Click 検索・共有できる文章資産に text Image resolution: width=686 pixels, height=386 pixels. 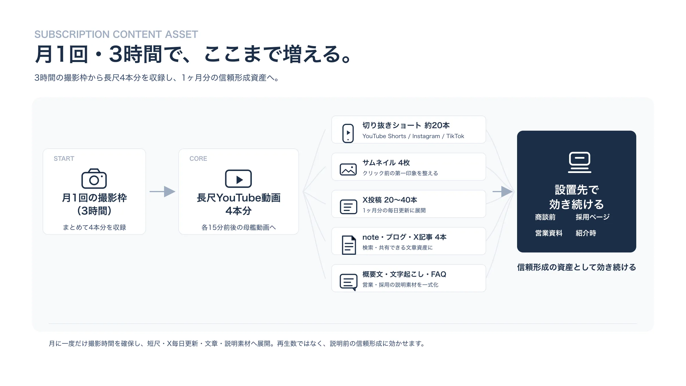tap(398, 248)
